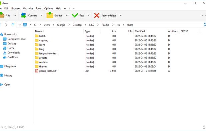Open the Organize menu
The width and height of the screenshot is (206, 131).
(x=28, y=8)
